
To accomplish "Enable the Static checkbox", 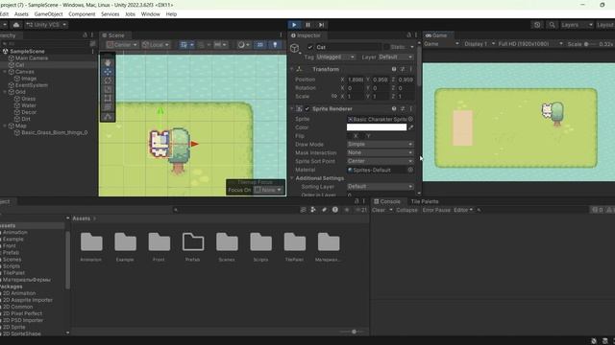I will (x=386, y=47).
